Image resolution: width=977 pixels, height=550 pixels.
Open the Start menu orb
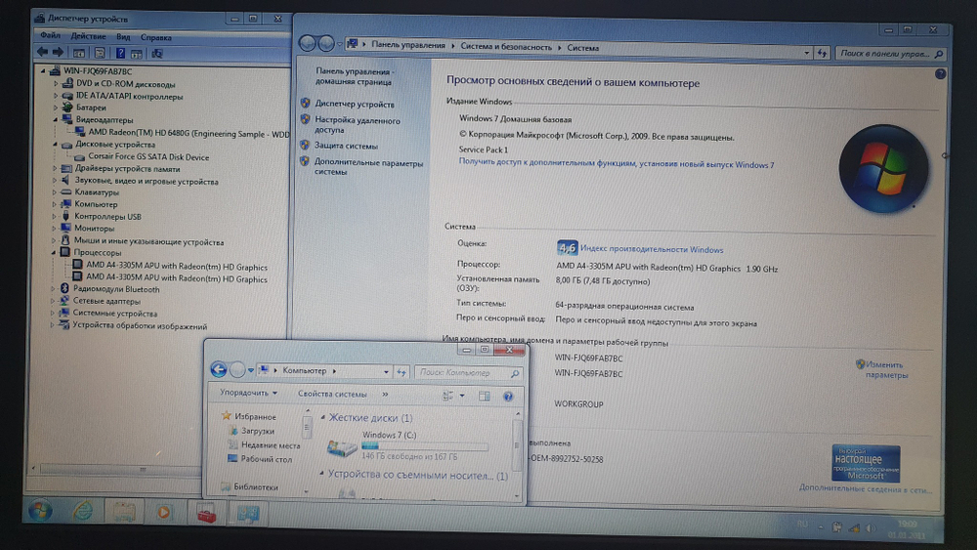tap(40, 511)
